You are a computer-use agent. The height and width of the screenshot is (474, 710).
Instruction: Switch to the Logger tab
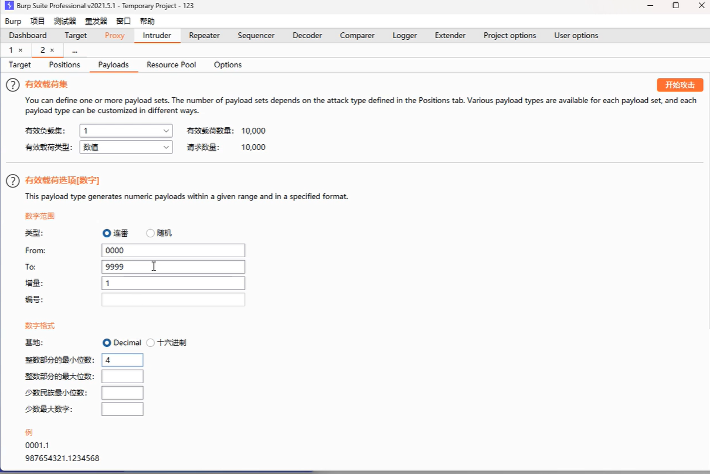(x=405, y=35)
